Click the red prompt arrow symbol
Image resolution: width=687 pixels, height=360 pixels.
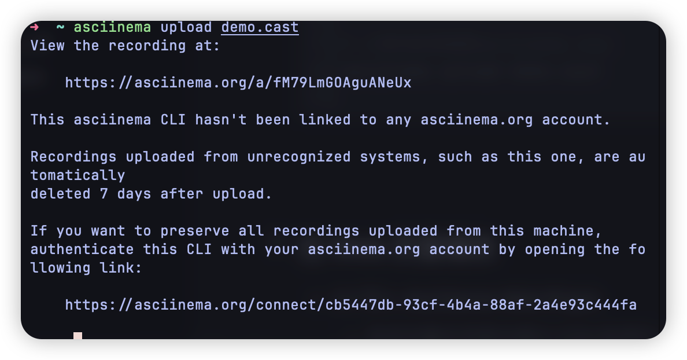34,27
